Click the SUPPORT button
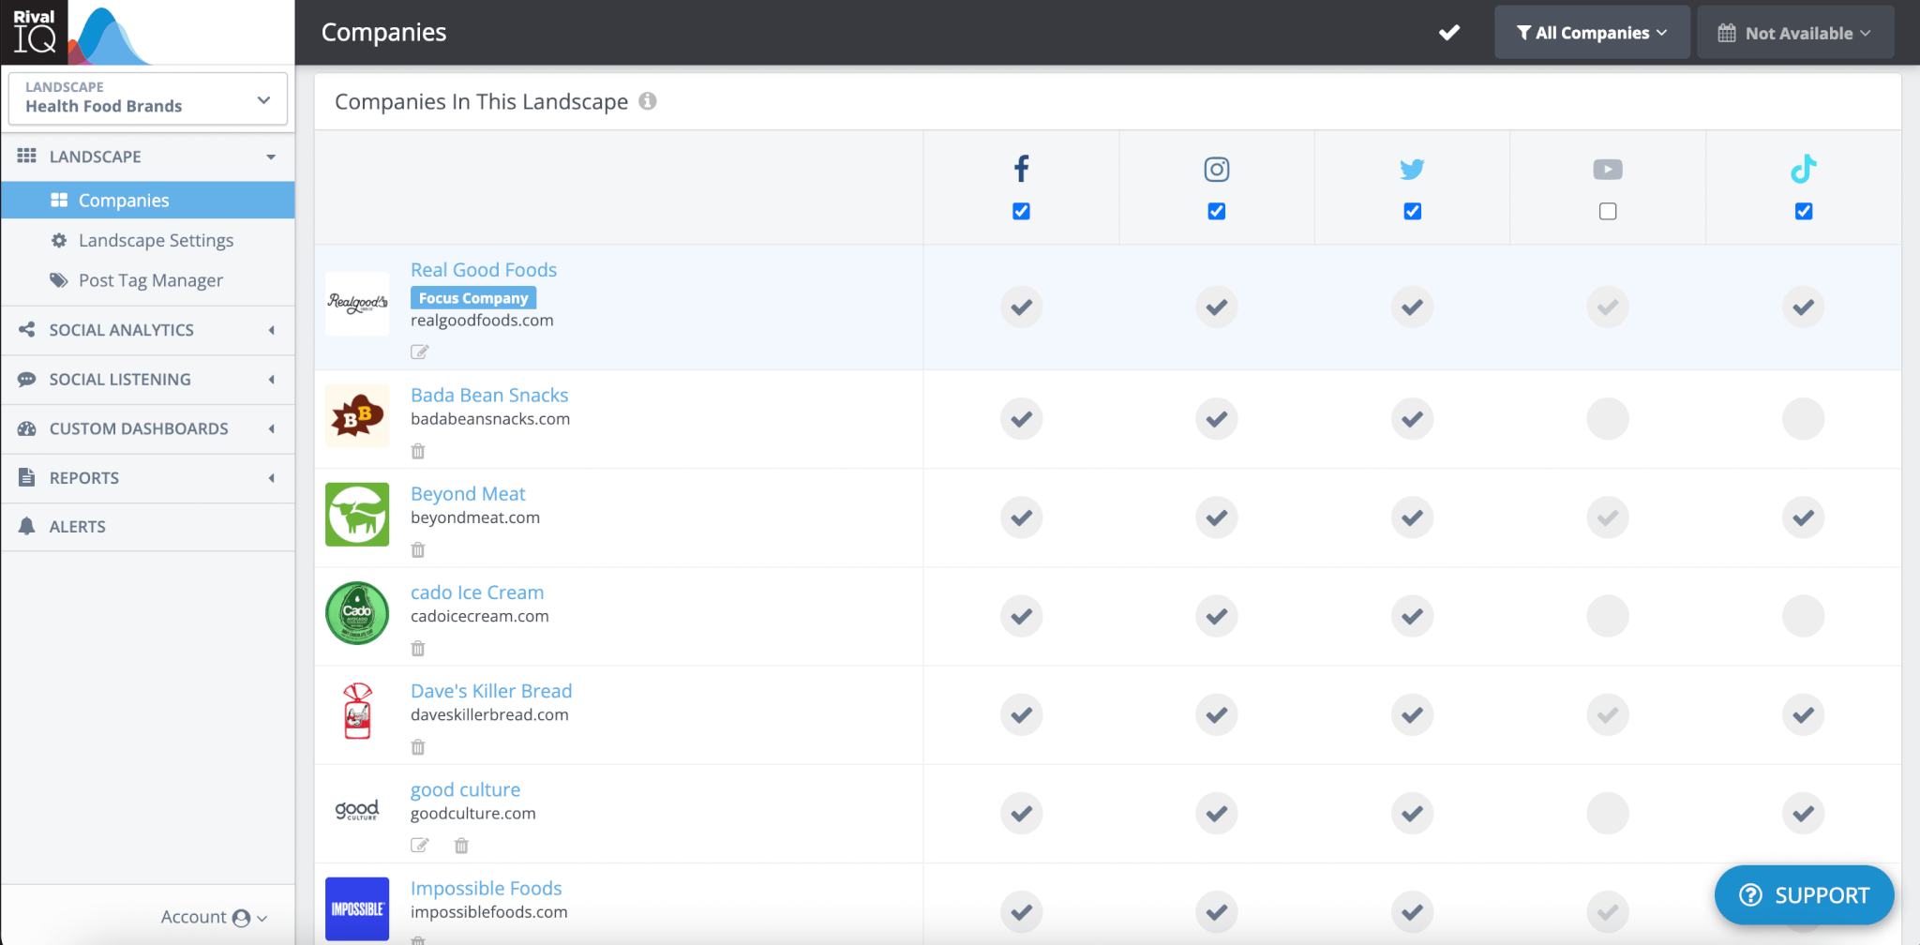Screen dimensions: 1920x945 tap(1803, 894)
